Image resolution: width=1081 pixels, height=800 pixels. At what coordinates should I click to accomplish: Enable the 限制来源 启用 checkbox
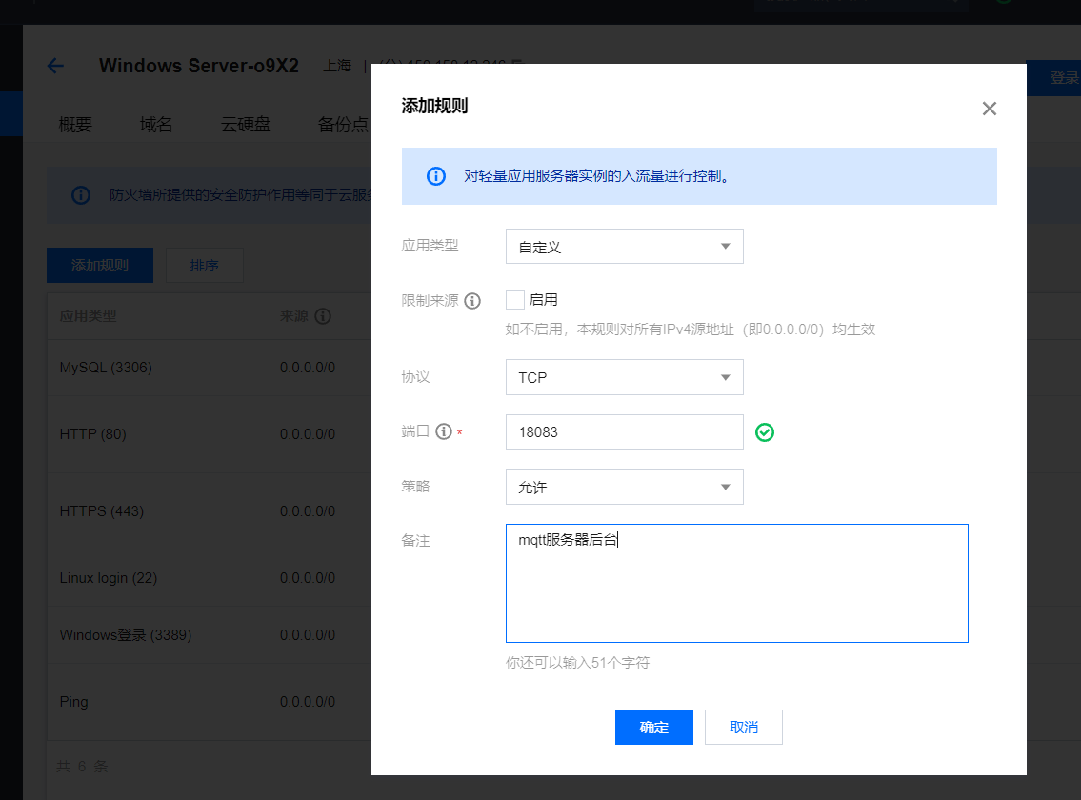pyautogui.click(x=515, y=300)
